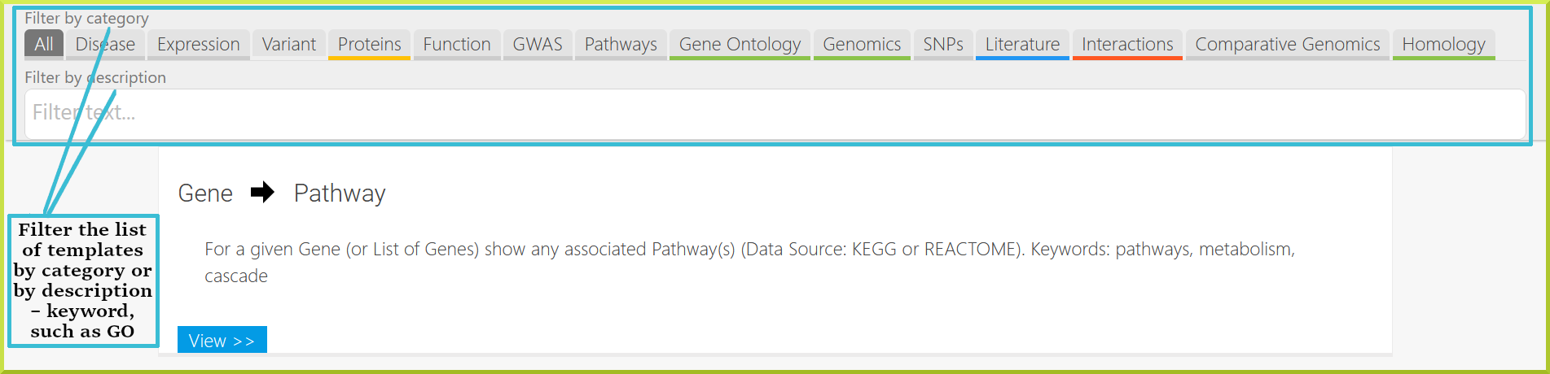Select the All category filter tab
Viewport: 1550px width, 374px height.
point(44,45)
